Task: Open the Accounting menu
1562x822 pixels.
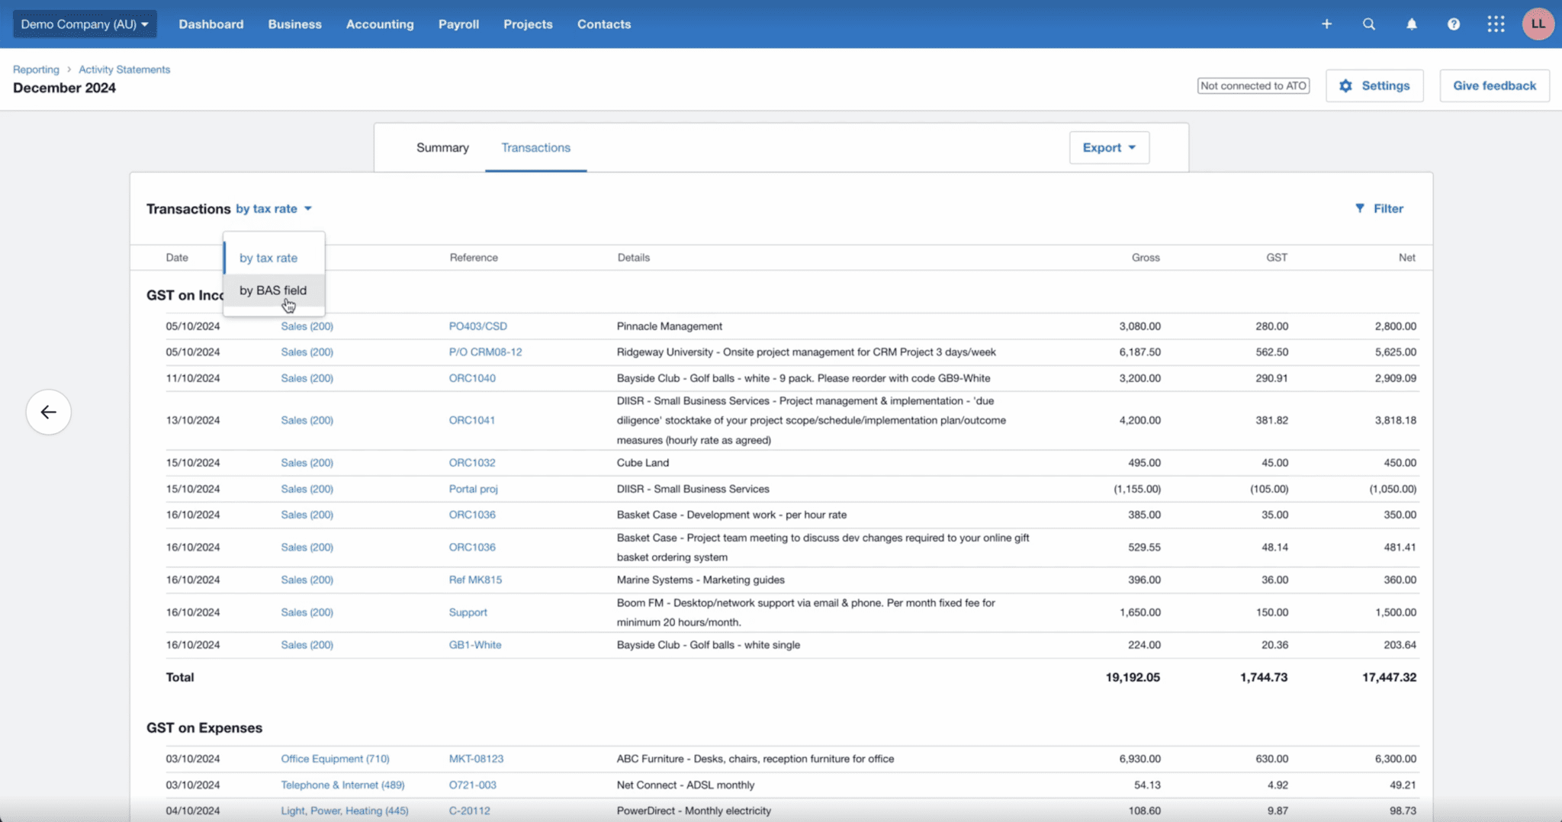Action: (x=380, y=24)
